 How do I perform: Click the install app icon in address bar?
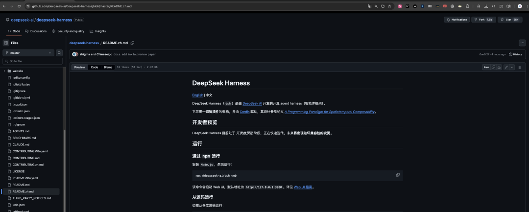click(383, 6)
